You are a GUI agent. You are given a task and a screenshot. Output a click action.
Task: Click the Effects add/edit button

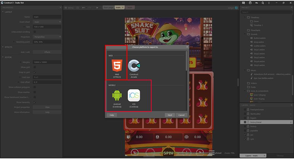(47, 52)
